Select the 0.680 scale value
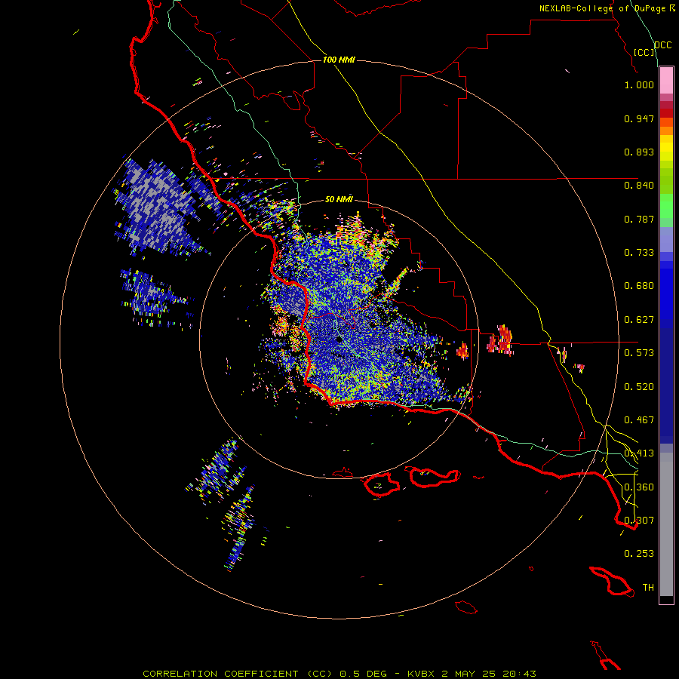679x679 pixels. [x=639, y=286]
